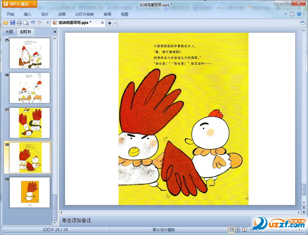308x235 pixels.
Task: Open a file with the folder icon
Action: (6, 23)
